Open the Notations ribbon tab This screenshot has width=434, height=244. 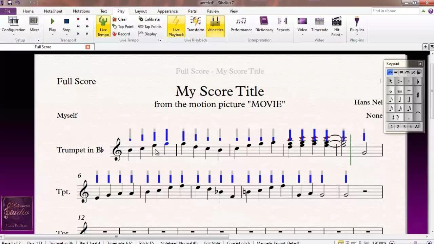click(x=81, y=11)
